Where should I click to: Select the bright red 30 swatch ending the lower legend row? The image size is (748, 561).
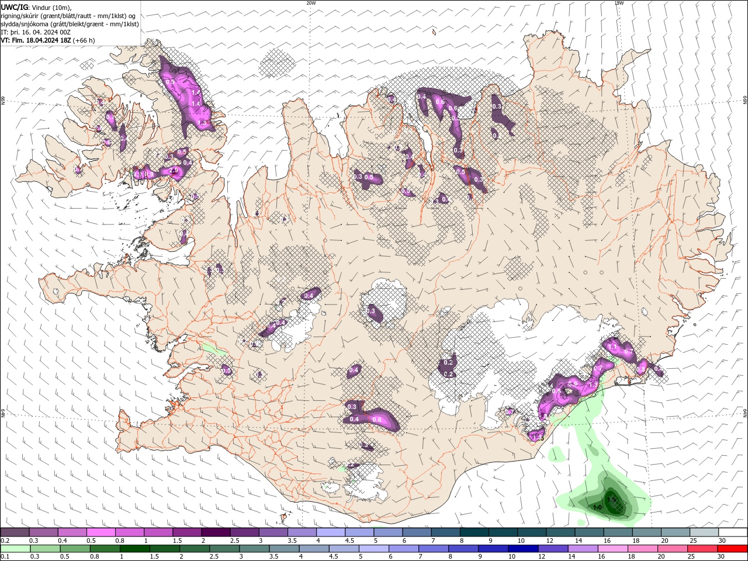[732, 549]
